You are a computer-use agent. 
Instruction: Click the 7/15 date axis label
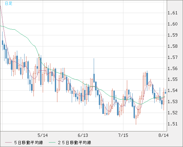coord(123,135)
